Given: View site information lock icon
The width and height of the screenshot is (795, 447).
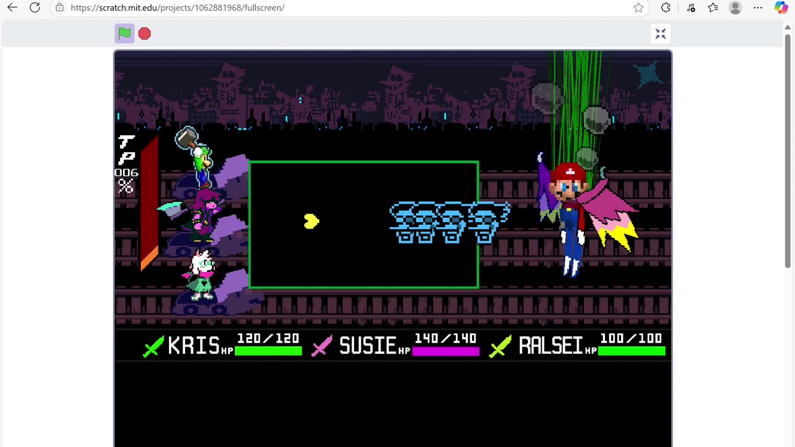Looking at the screenshot, I should pyautogui.click(x=60, y=7).
